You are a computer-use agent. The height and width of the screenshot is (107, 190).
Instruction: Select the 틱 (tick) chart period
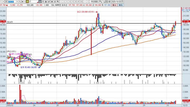click(58, 2)
